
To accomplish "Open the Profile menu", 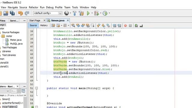I will [59, 7].
